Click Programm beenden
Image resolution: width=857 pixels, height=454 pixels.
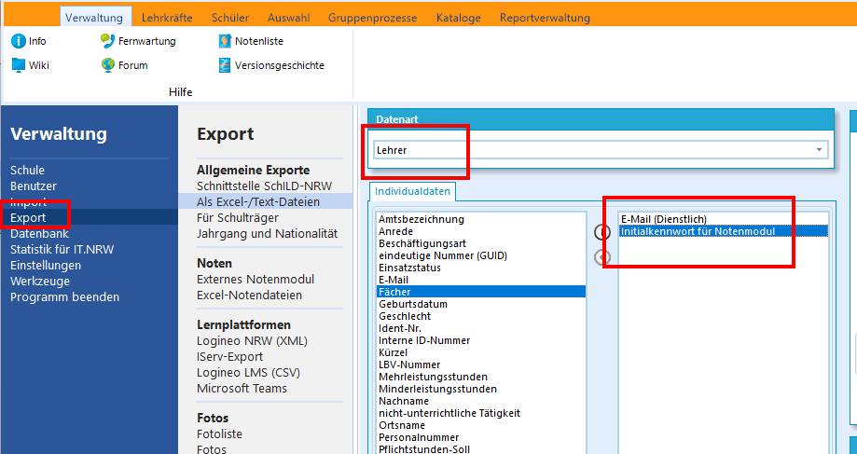[64, 297]
